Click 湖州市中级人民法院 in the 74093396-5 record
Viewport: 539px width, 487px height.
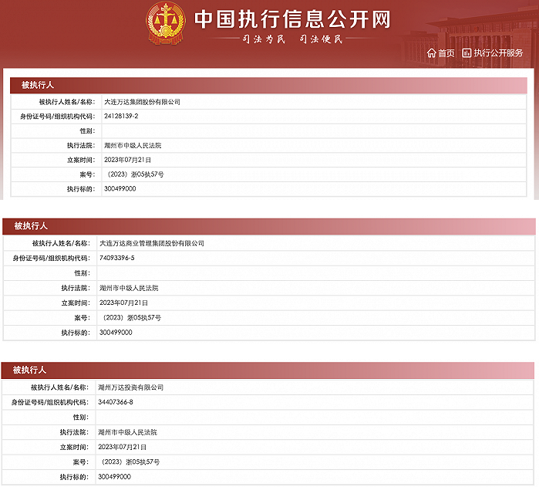pos(129,288)
